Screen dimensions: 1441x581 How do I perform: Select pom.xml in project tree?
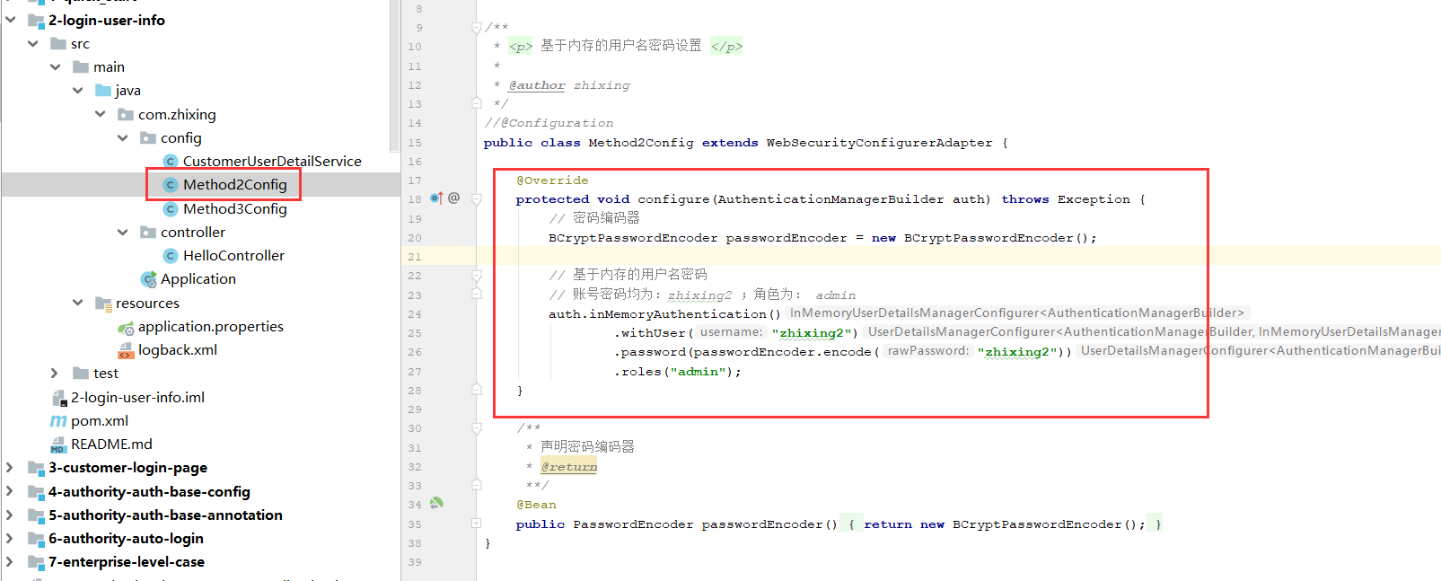[x=100, y=420]
